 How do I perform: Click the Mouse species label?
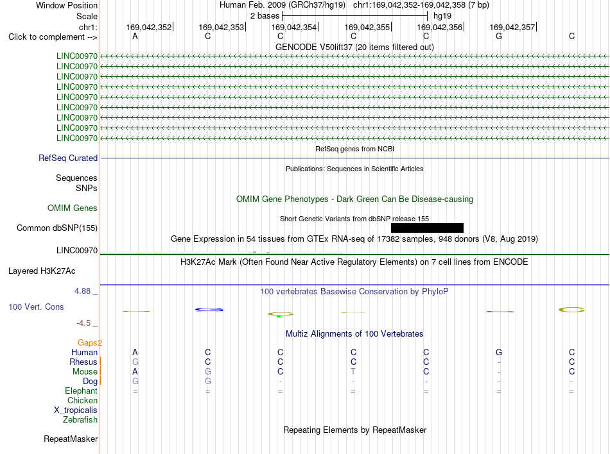coord(85,372)
